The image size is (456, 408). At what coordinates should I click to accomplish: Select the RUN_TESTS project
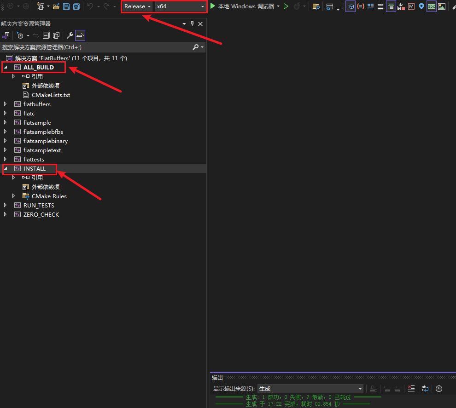[39, 205]
